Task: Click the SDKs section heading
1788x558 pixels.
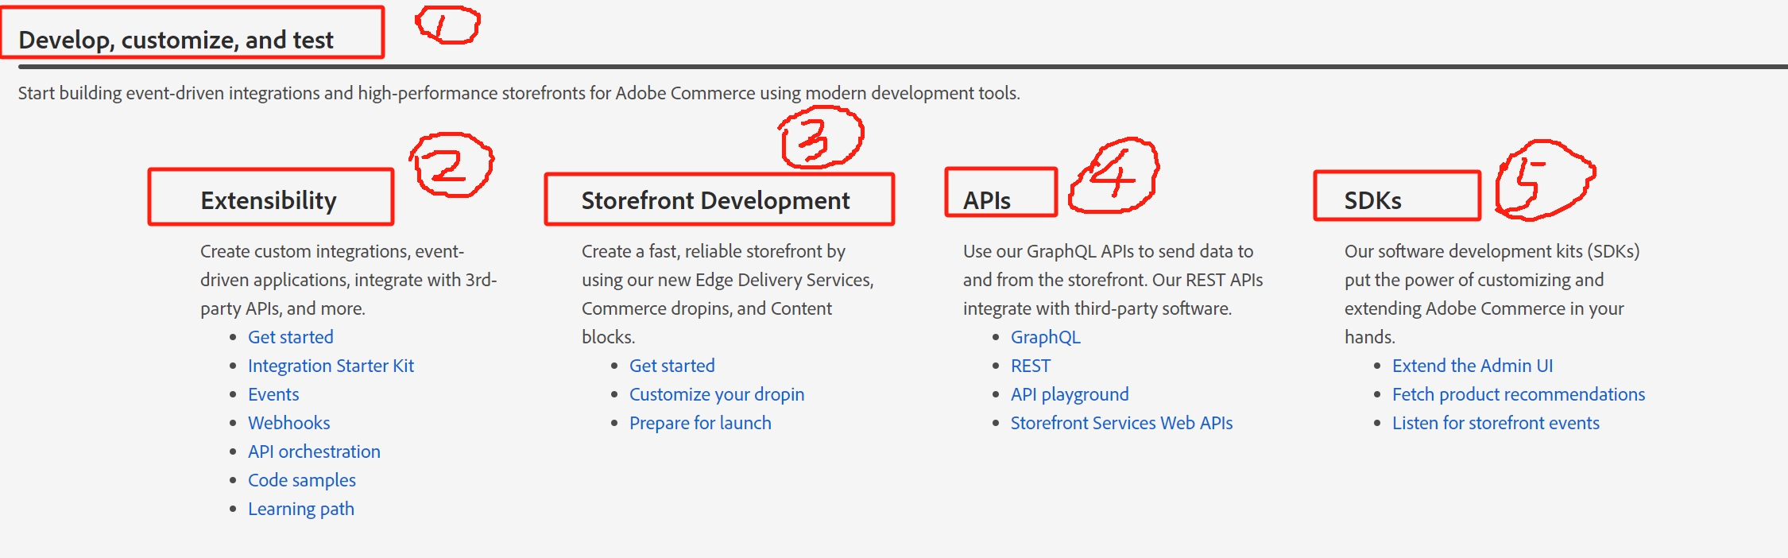Action: [x=1372, y=200]
